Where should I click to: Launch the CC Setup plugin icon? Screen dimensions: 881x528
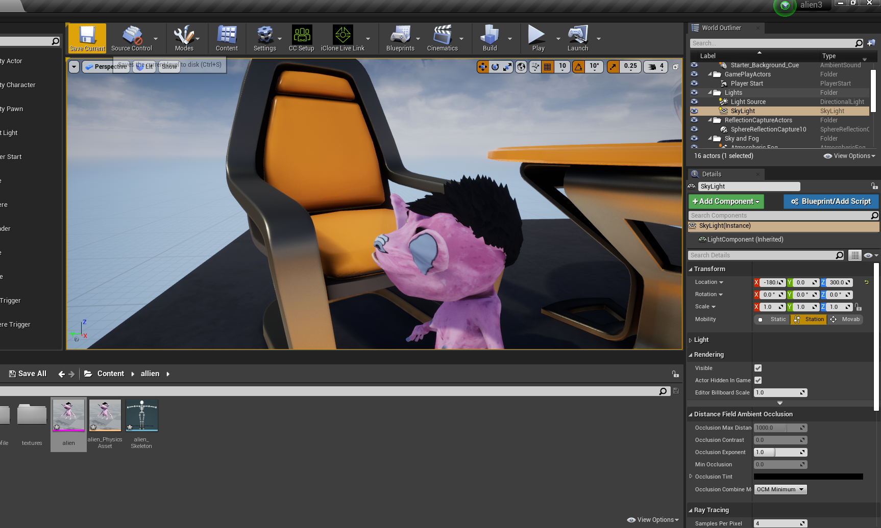click(301, 38)
